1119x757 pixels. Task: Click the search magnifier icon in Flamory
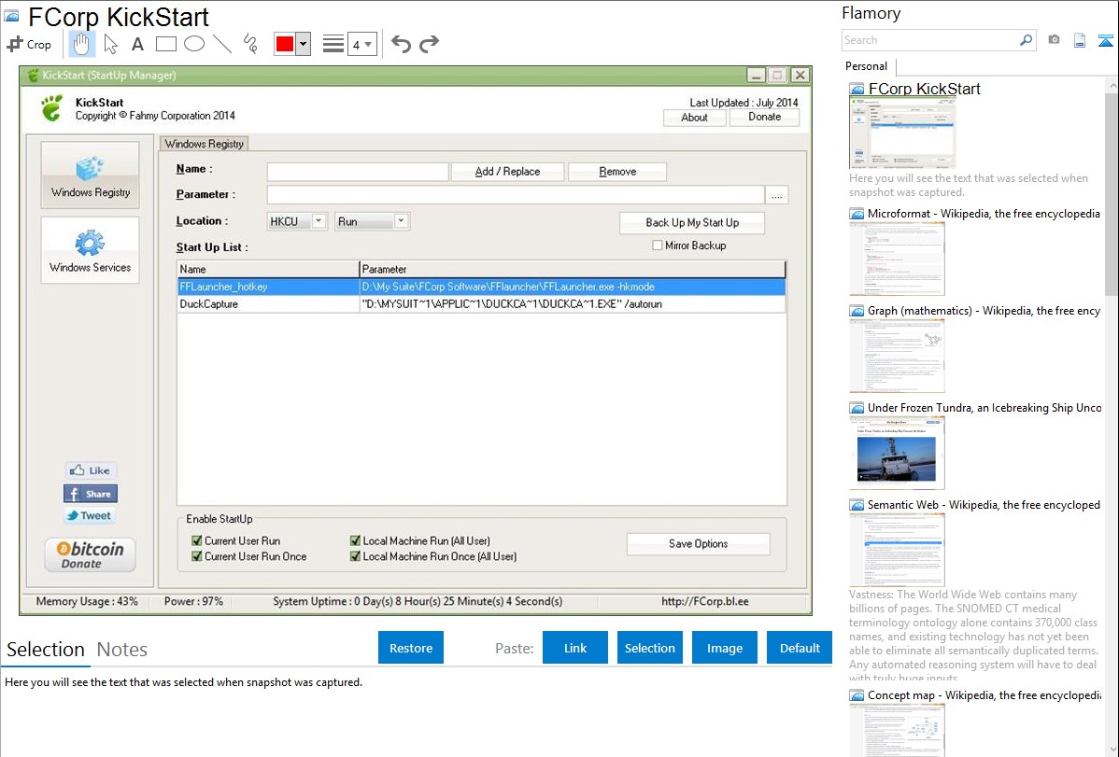pos(1026,40)
